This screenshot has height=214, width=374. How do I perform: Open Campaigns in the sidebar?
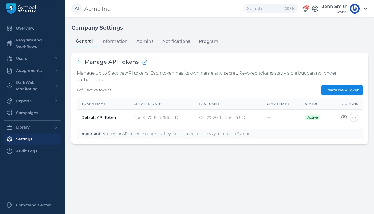[32, 113]
